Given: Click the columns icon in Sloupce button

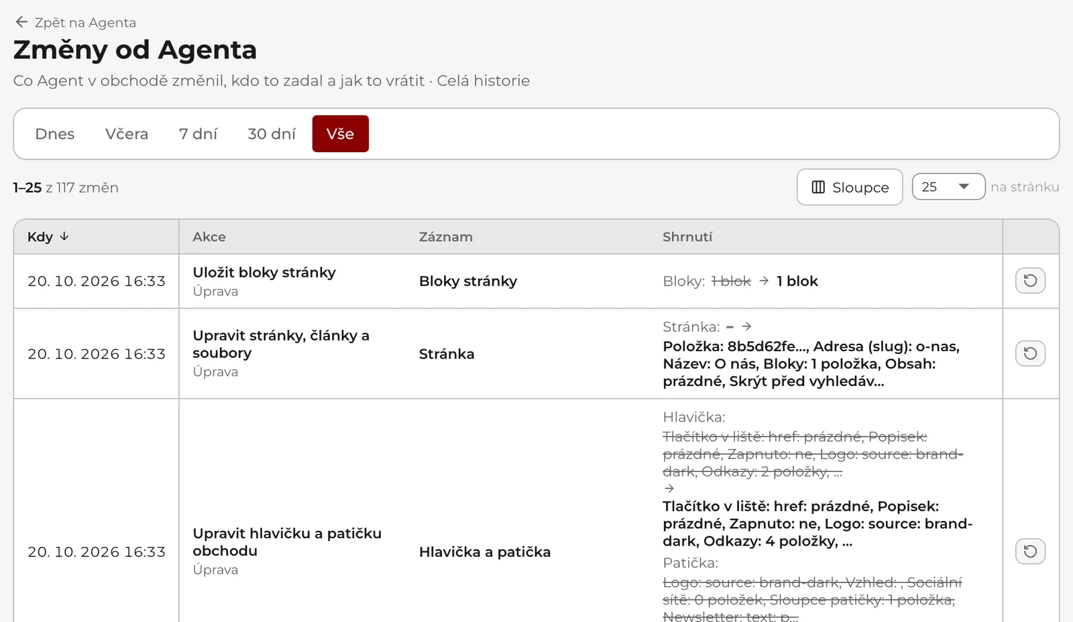Looking at the screenshot, I should (817, 187).
